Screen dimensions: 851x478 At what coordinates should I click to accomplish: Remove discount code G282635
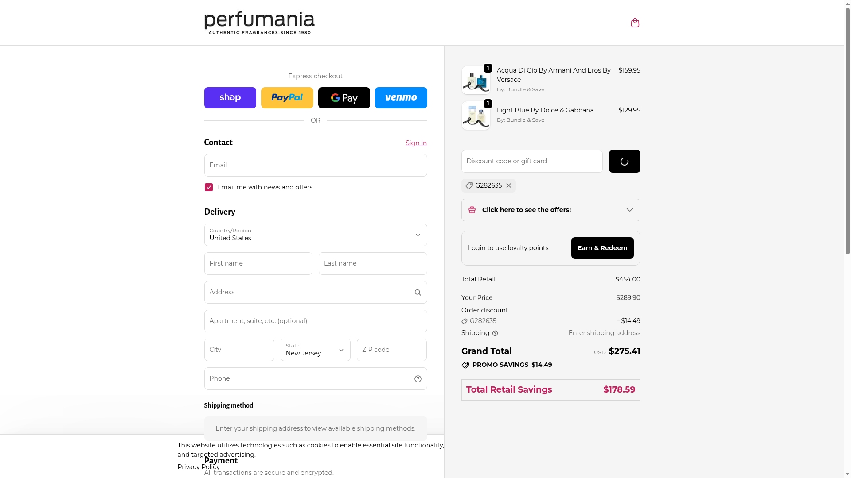tap(509, 186)
